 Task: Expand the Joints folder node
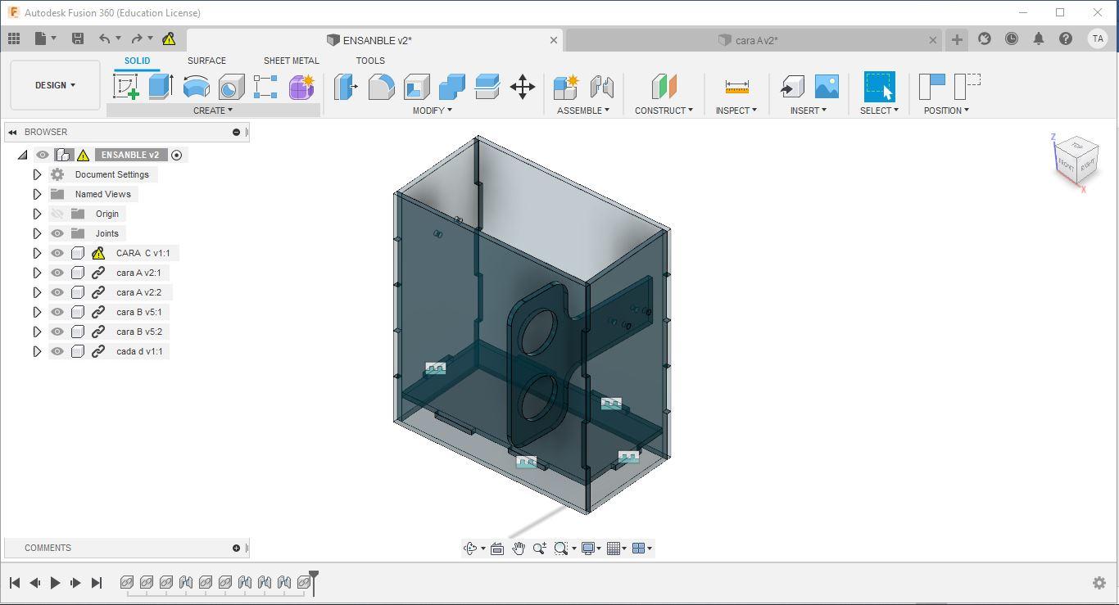tap(37, 233)
